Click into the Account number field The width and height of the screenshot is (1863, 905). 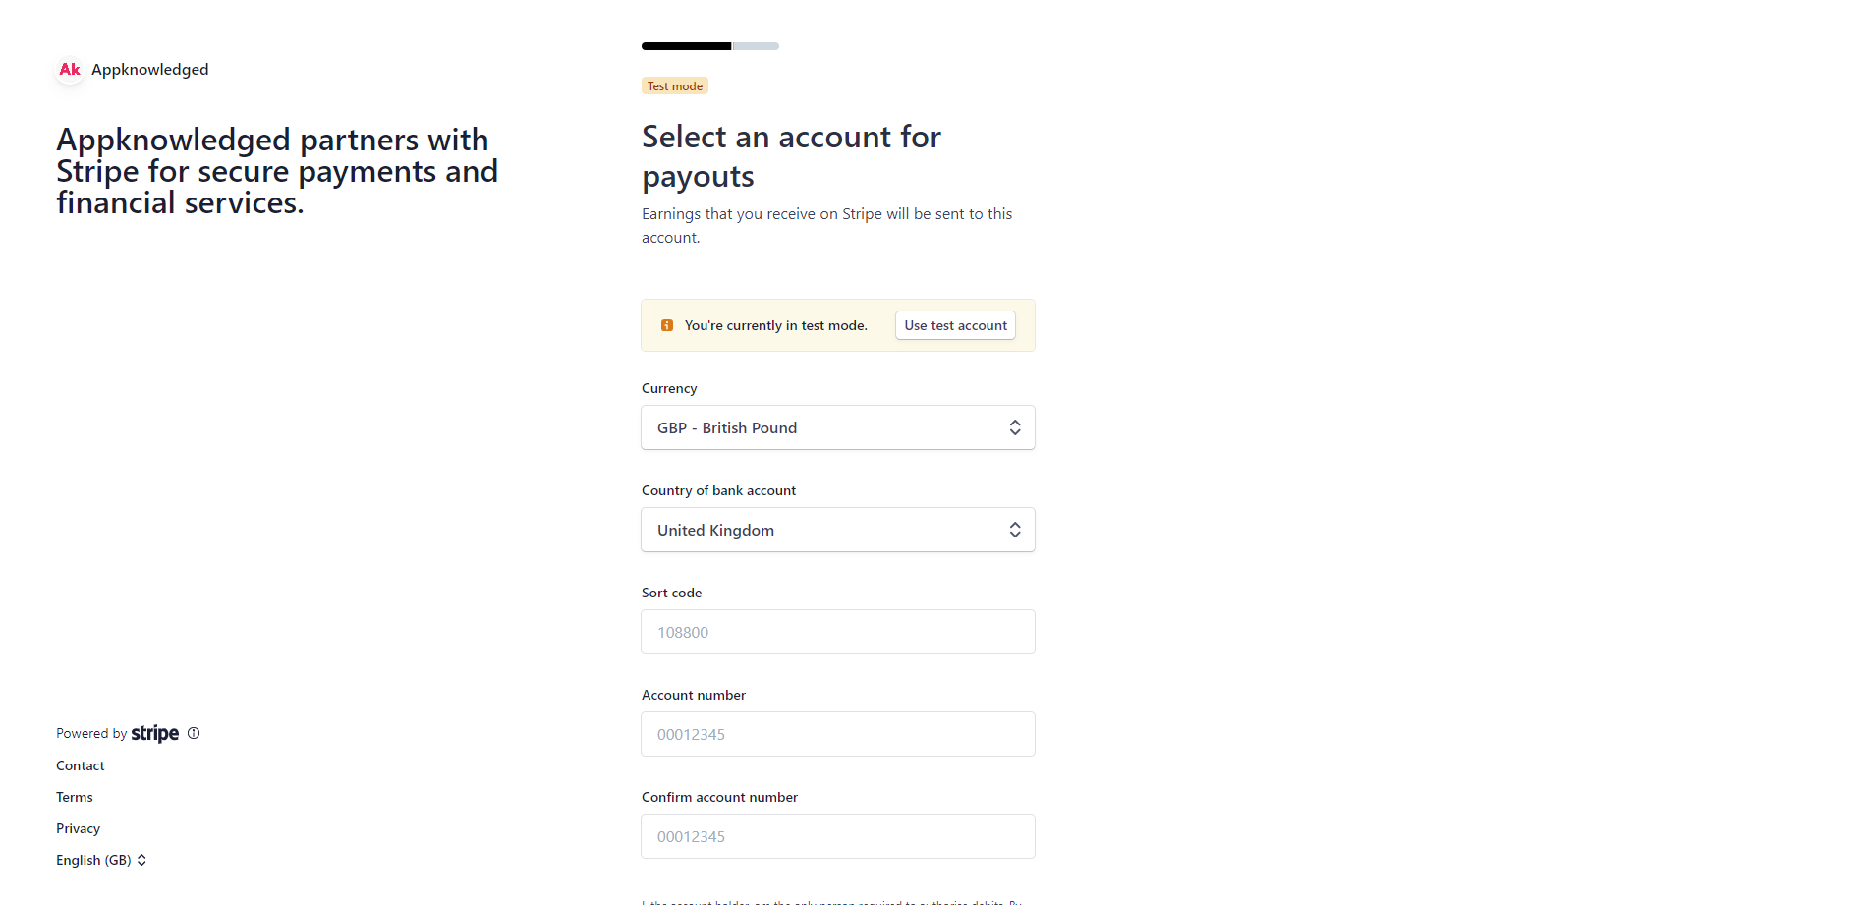pyautogui.click(x=837, y=734)
